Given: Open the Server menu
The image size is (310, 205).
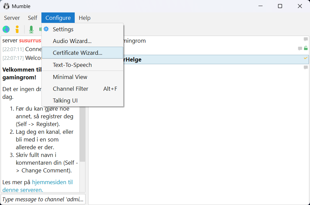Looking at the screenshot, I should pos(12,18).
